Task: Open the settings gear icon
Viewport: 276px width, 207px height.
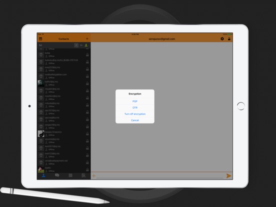Action: 222,38
